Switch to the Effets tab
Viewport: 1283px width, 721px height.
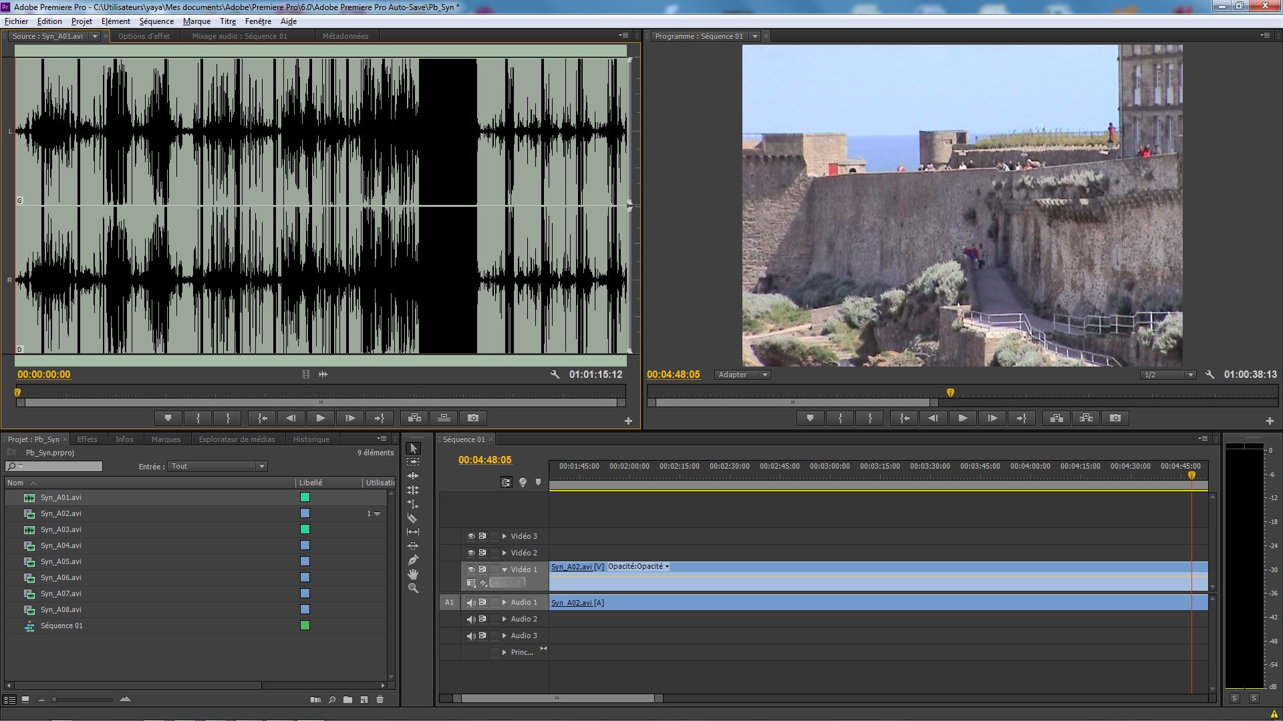pyautogui.click(x=87, y=439)
